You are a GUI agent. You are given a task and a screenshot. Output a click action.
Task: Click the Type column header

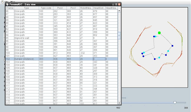coord(27,8)
